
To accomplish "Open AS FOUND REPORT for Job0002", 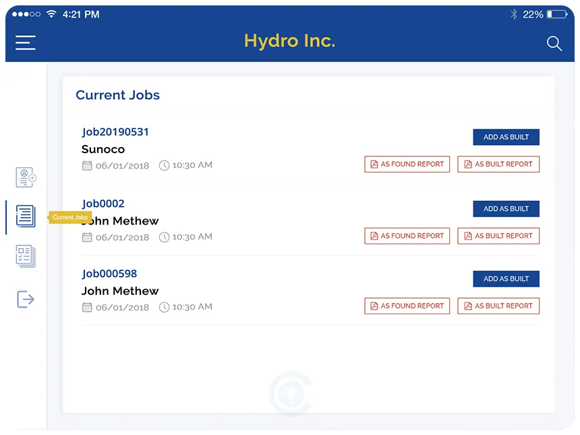I will coord(407,235).
